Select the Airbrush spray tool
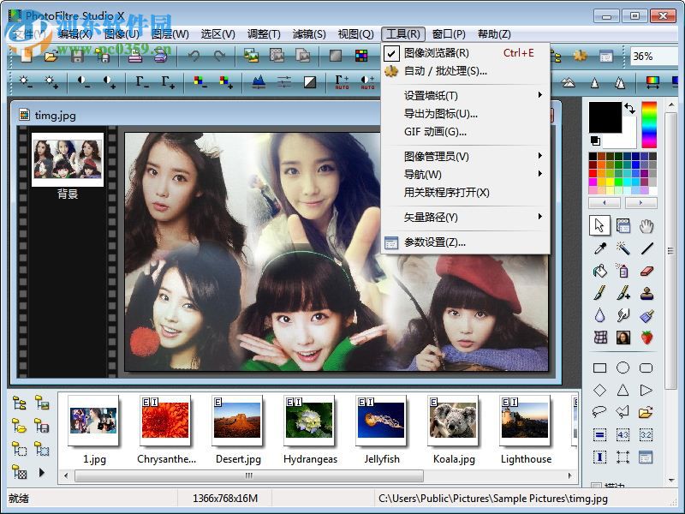 [x=622, y=271]
